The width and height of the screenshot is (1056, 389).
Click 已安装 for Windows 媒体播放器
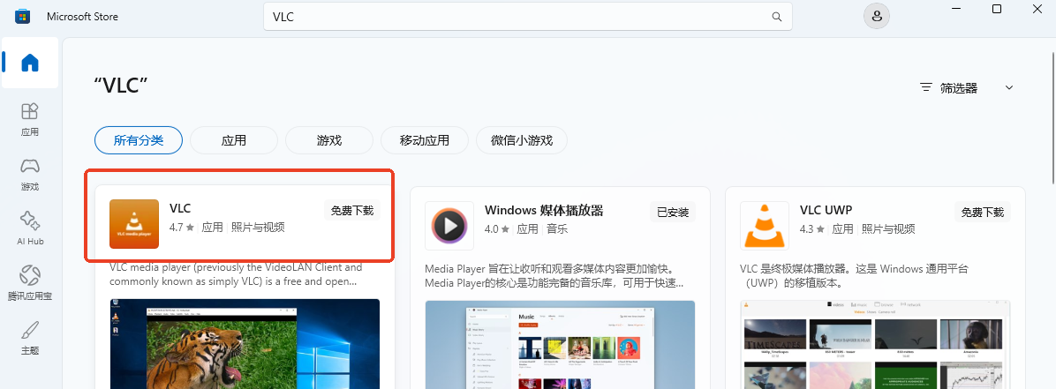tap(673, 212)
